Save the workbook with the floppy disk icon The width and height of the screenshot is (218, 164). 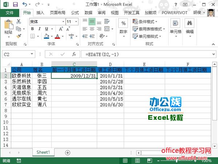(x=15, y=5)
